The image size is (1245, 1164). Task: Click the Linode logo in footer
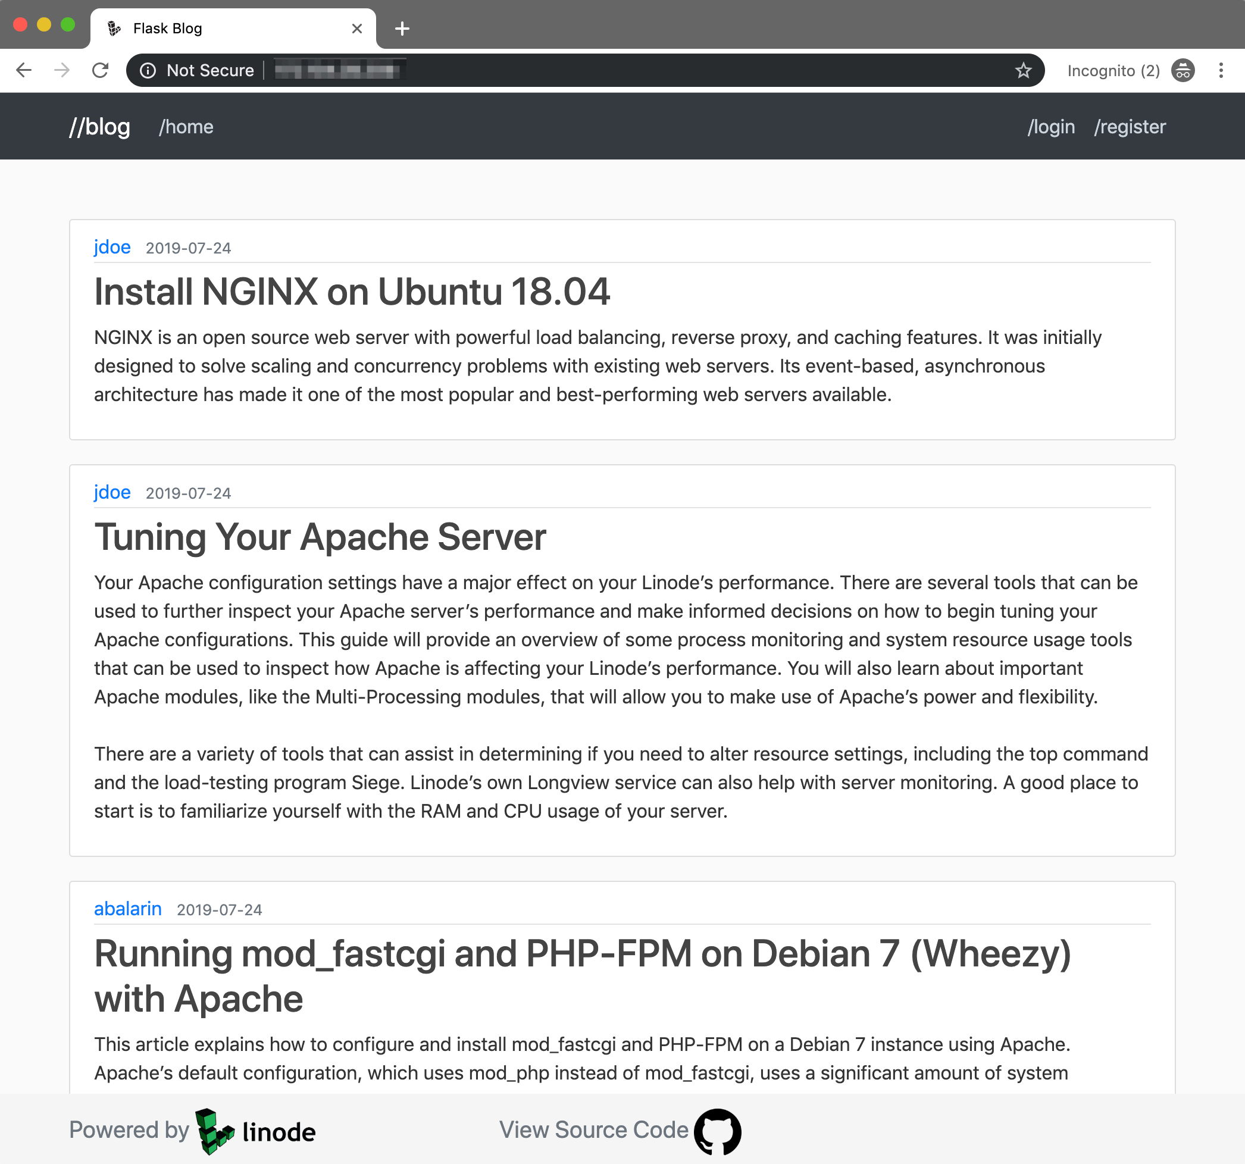click(x=255, y=1131)
